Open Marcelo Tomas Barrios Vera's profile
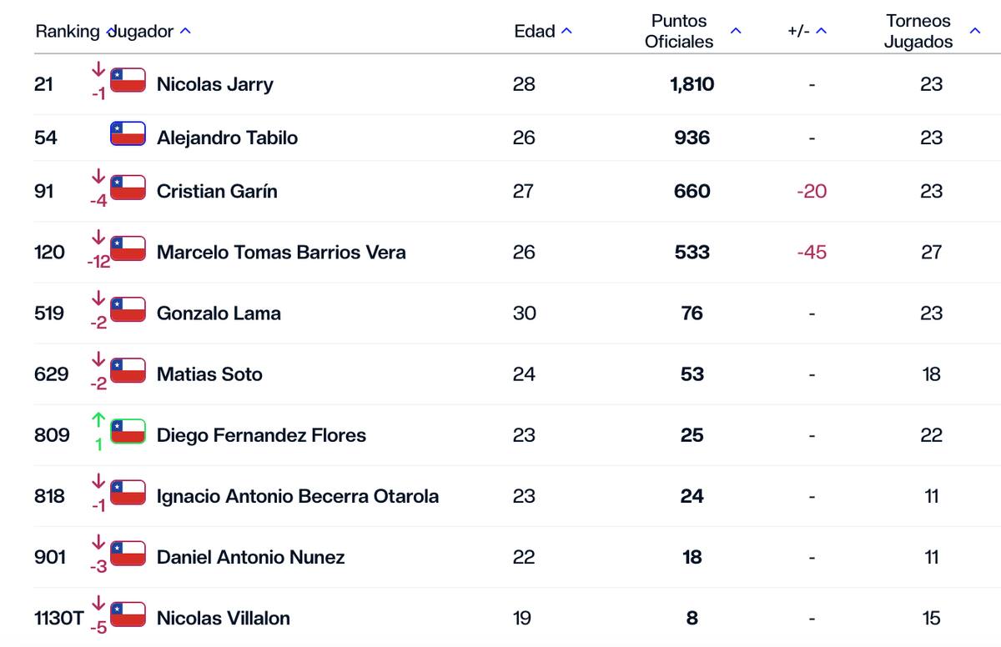Screen dimensions: 1001x647 click(x=281, y=252)
